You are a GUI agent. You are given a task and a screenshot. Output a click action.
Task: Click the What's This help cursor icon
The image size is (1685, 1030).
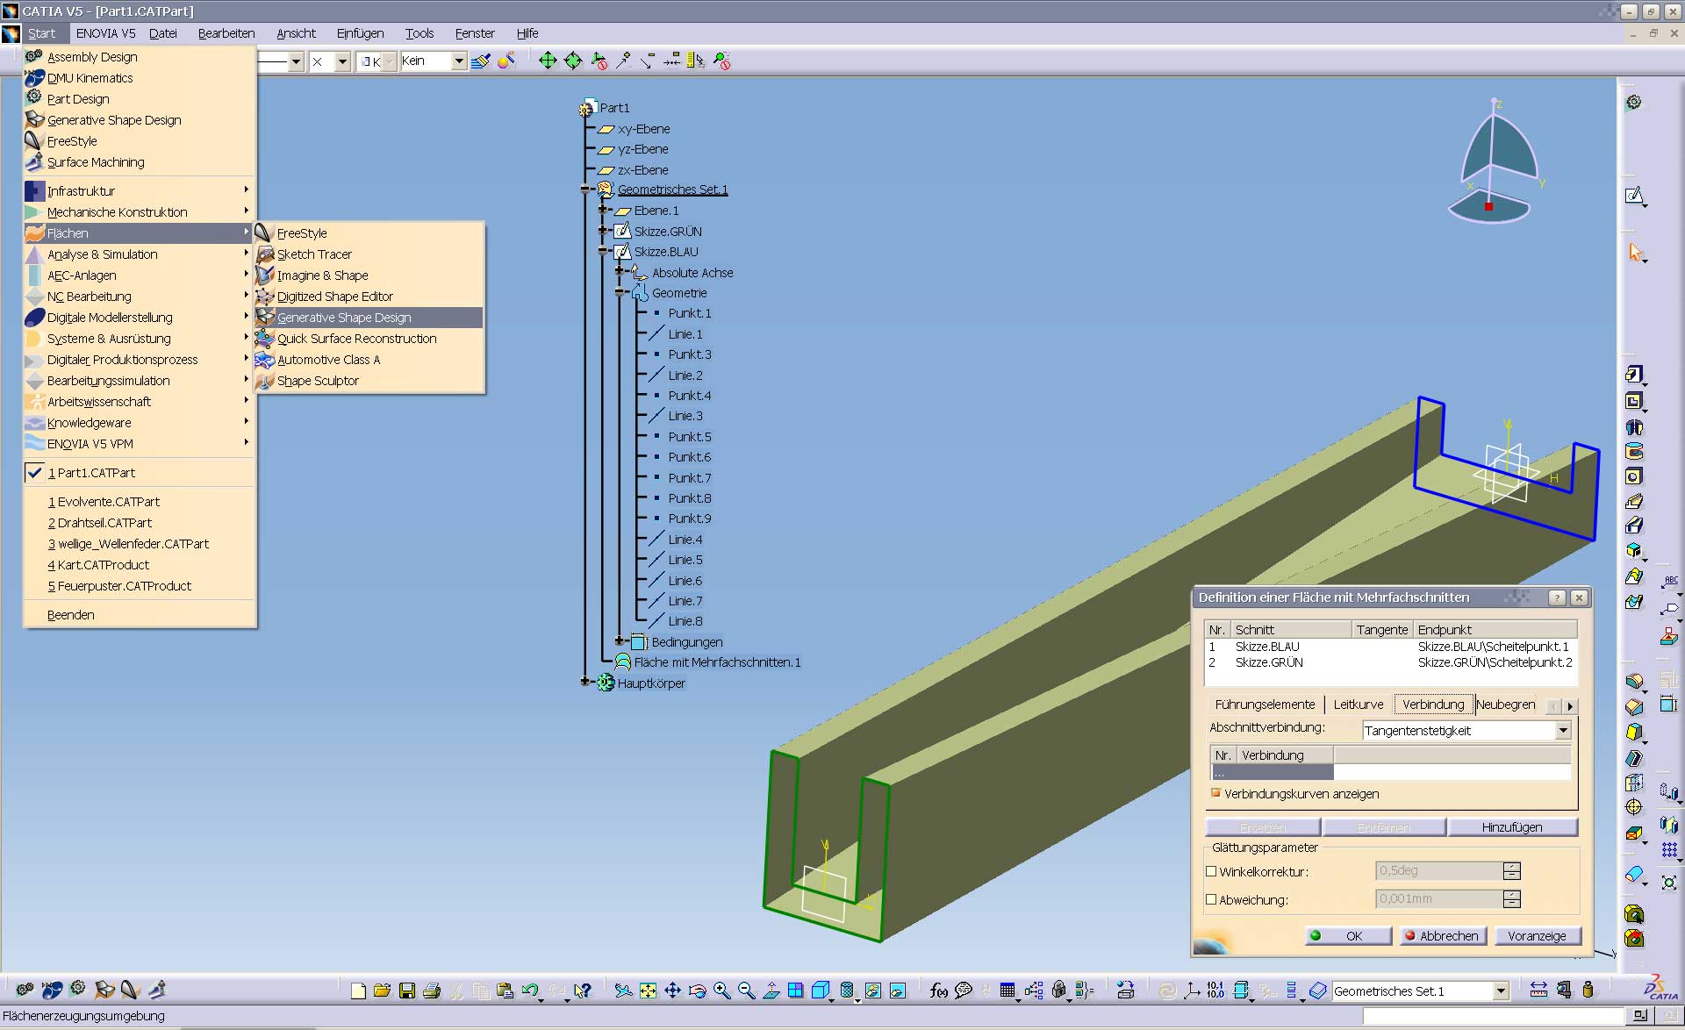click(x=583, y=991)
